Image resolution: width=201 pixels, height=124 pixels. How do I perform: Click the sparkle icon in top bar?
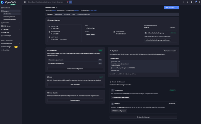point(184,2)
